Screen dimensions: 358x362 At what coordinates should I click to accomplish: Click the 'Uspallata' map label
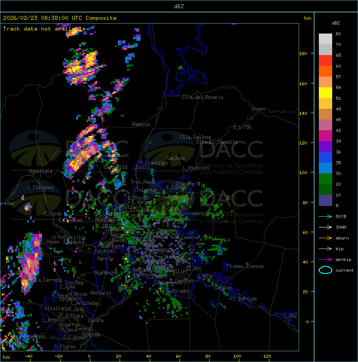click(x=41, y=171)
